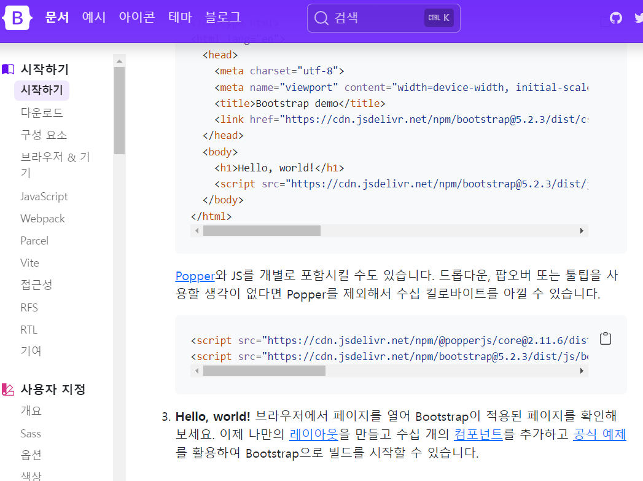Click the CTRL K shortcut badge

(438, 18)
